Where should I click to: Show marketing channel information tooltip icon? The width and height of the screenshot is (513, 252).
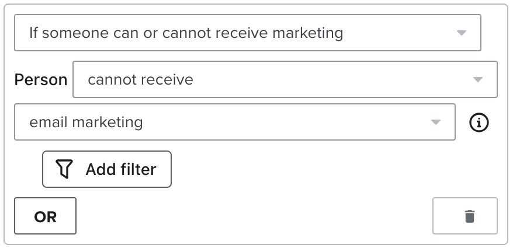pos(479,123)
